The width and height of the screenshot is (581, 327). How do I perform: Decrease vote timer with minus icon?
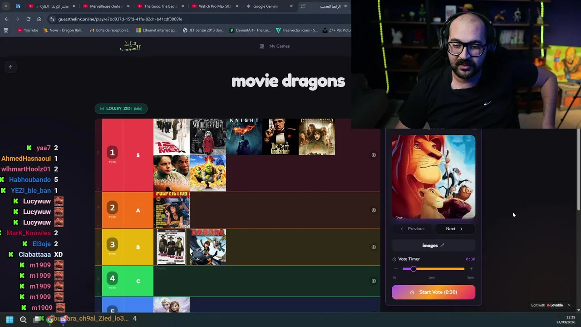pos(396,269)
